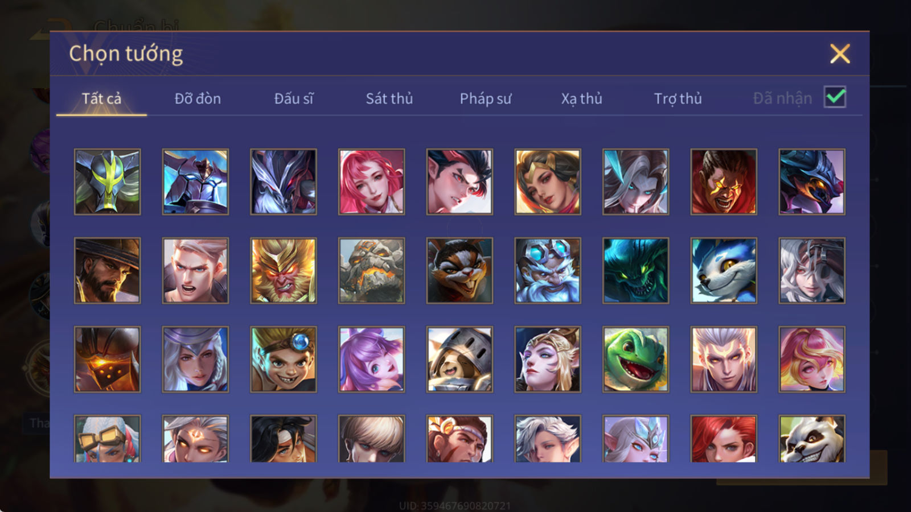Open the Sát thủ tab
The height and width of the screenshot is (512, 911).
(389, 98)
